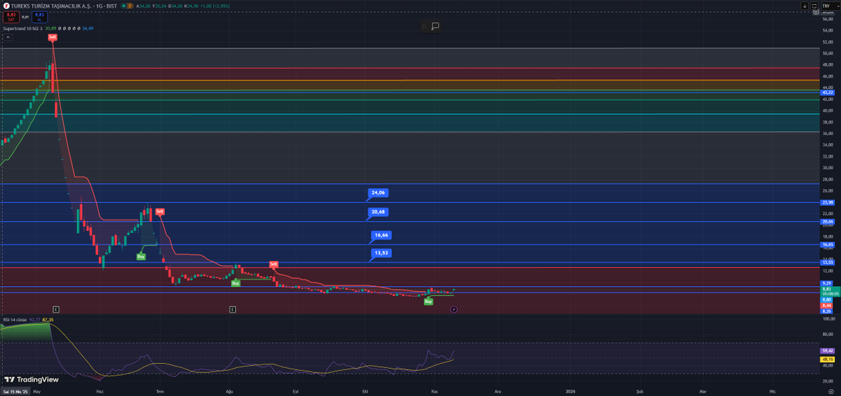Click the latest Buy marker near Kas
The height and width of the screenshot is (396, 841).
click(x=428, y=301)
